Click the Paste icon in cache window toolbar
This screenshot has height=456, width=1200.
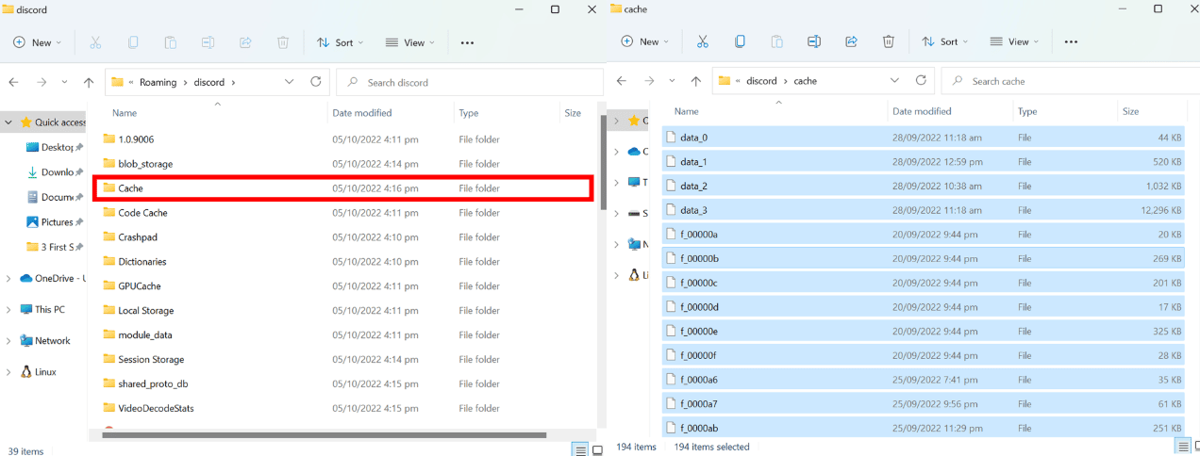776,41
